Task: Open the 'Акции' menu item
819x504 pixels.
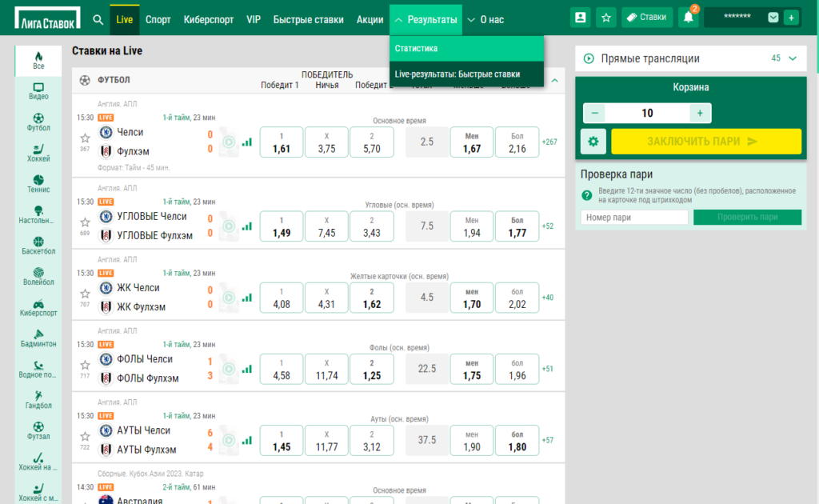Action: pos(370,20)
